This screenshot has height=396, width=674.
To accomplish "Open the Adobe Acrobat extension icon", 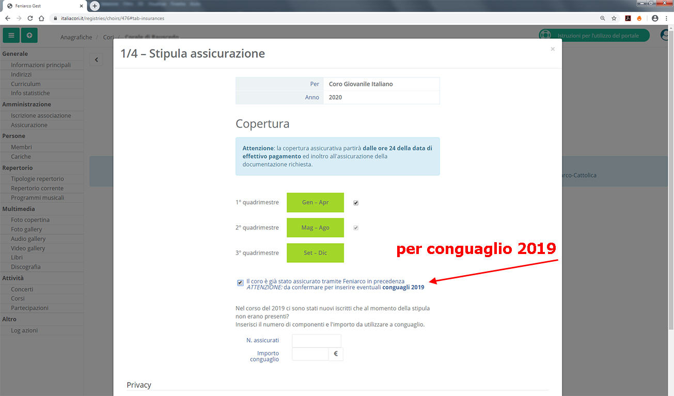I will (628, 17).
